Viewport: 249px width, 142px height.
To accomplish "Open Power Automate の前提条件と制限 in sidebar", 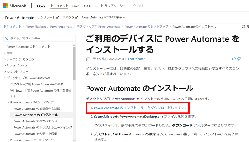I will coord(37,108).
